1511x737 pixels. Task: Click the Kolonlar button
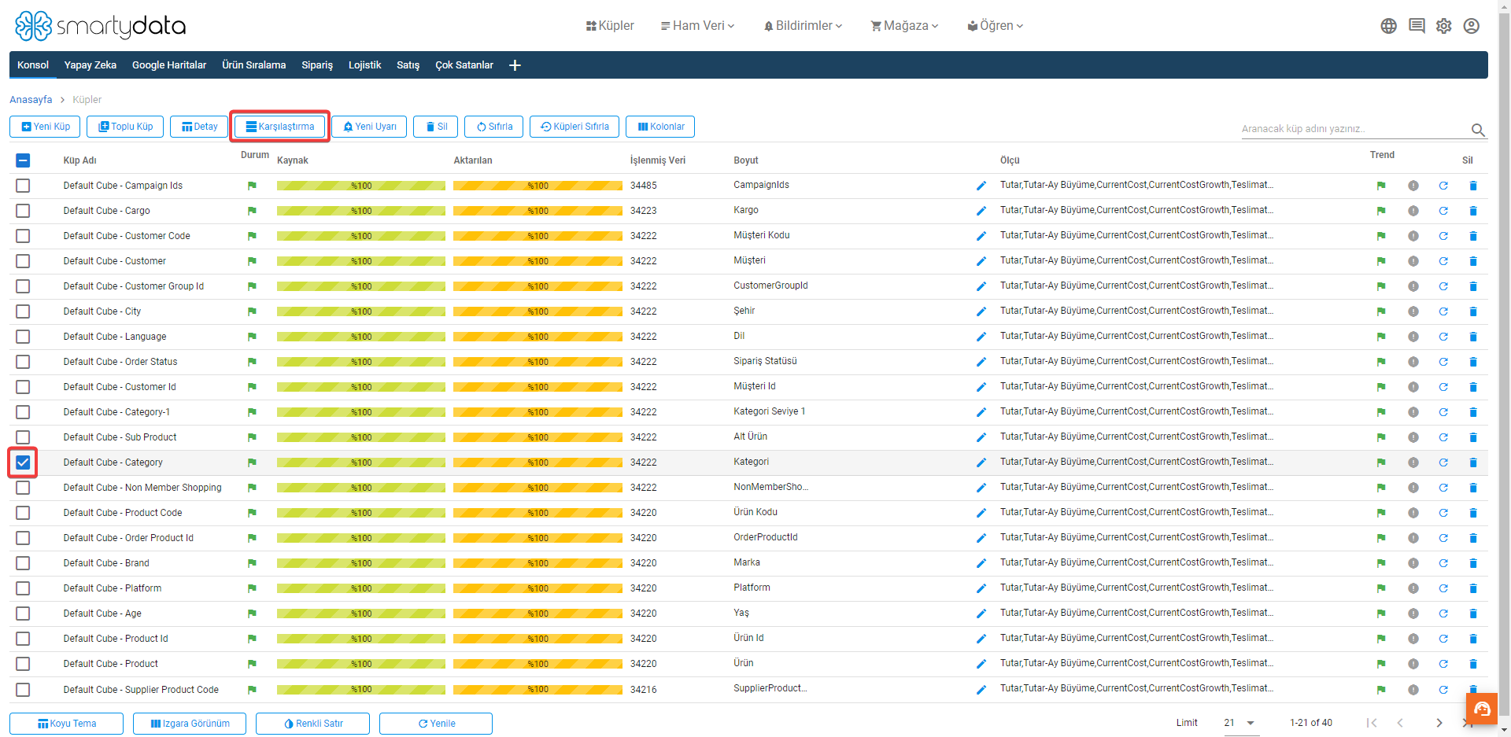tap(660, 127)
